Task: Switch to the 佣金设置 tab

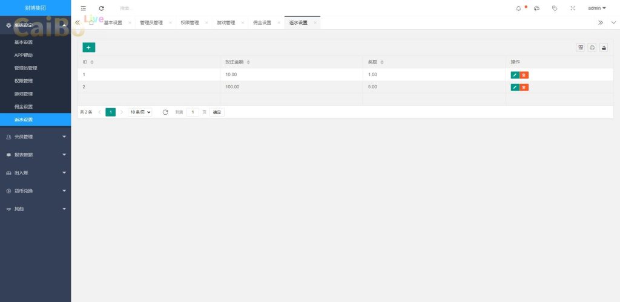Action: pyautogui.click(x=262, y=23)
